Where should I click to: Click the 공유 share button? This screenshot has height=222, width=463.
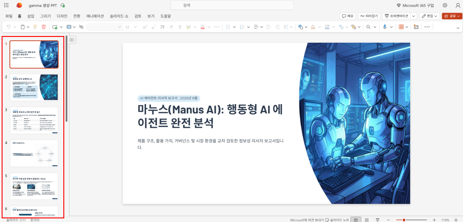452,16
